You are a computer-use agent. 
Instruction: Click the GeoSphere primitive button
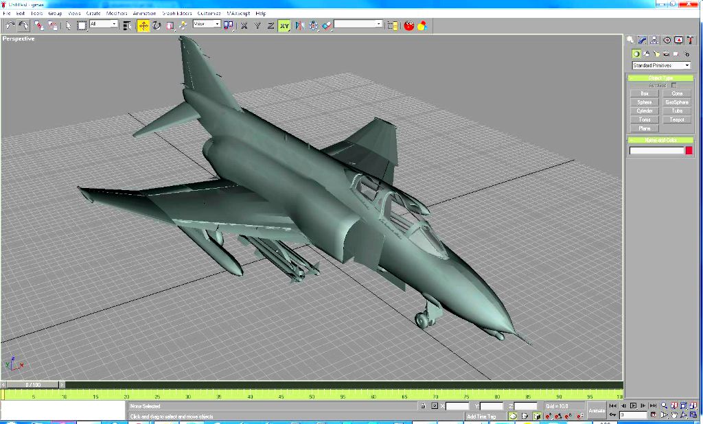[677, 102]
